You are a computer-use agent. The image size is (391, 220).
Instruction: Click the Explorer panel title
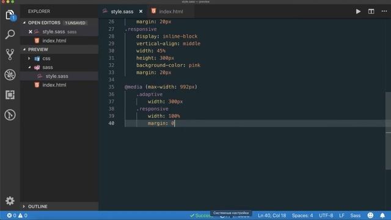[x=39, y=12]
